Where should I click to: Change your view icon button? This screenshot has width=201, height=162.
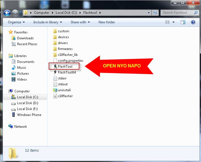tap(167, 22)
